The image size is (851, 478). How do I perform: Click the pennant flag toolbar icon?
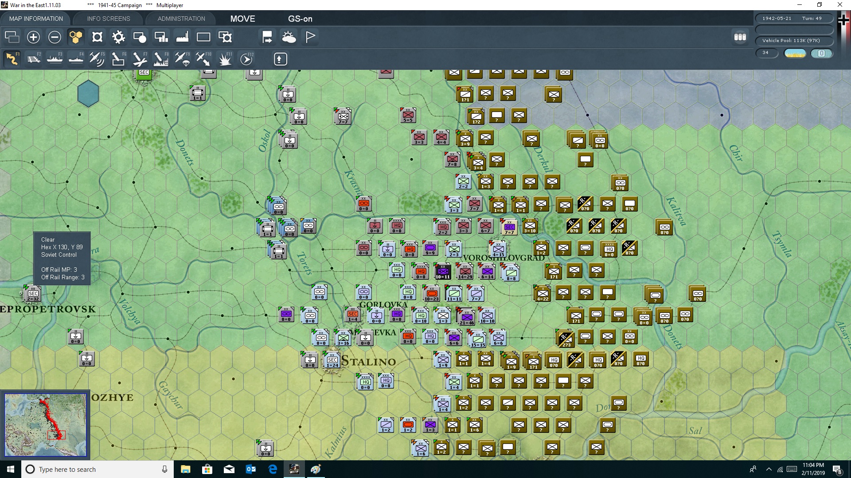click(310, 37)
